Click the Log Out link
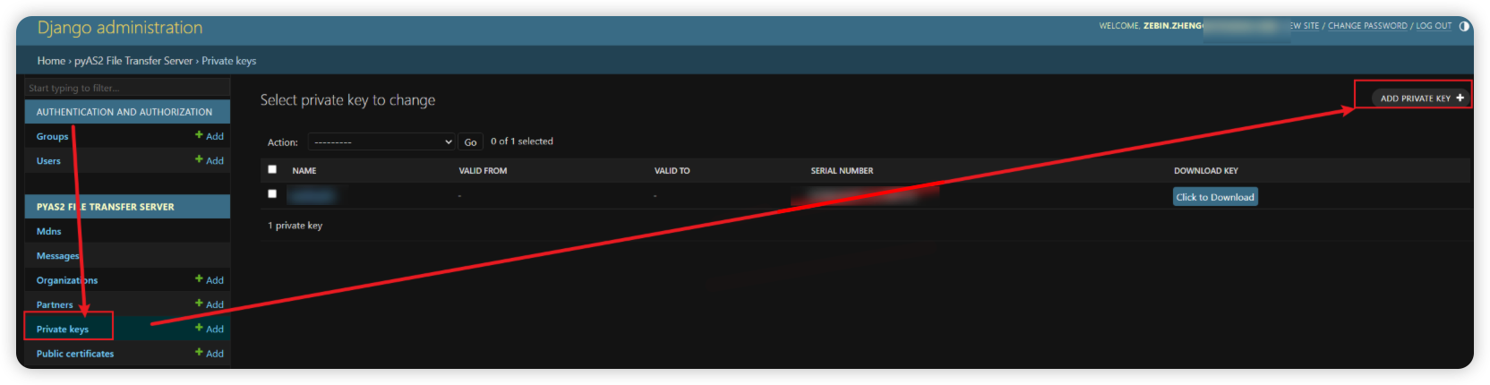 1433,26
